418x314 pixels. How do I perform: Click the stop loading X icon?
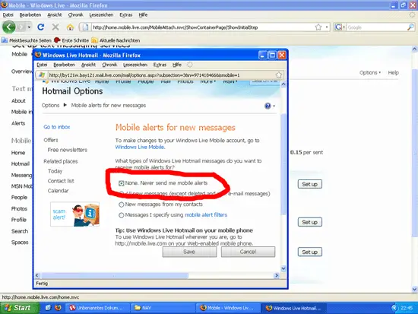55,27
